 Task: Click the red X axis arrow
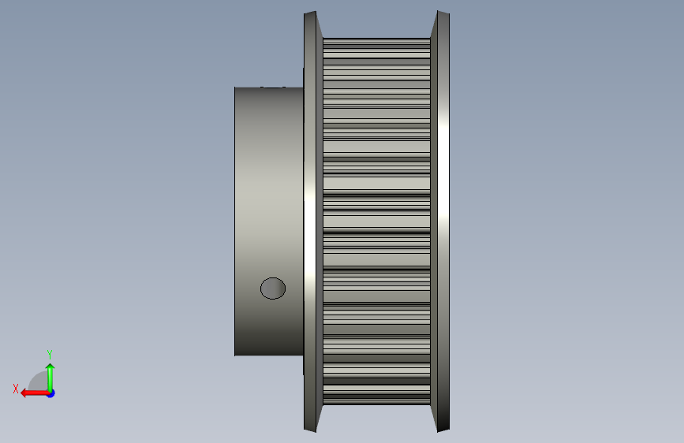click(x=35, y=393)
